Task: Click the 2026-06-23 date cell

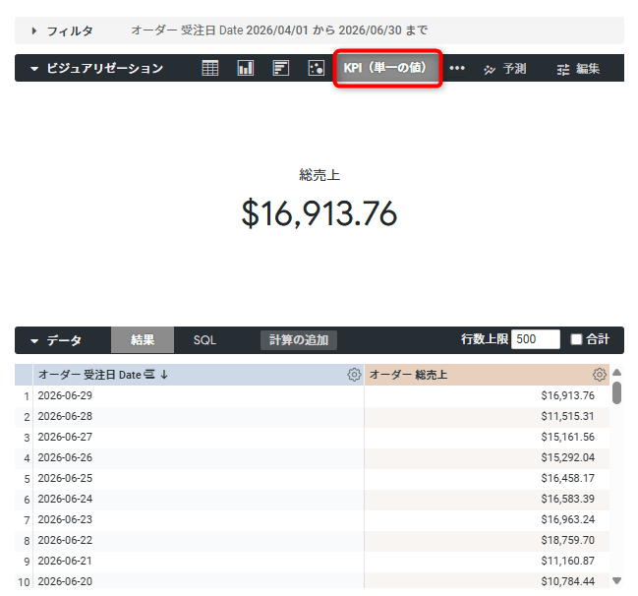Action: point(199,520)
